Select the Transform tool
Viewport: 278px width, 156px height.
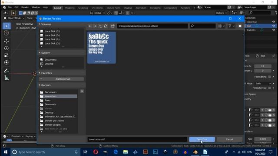7,62
